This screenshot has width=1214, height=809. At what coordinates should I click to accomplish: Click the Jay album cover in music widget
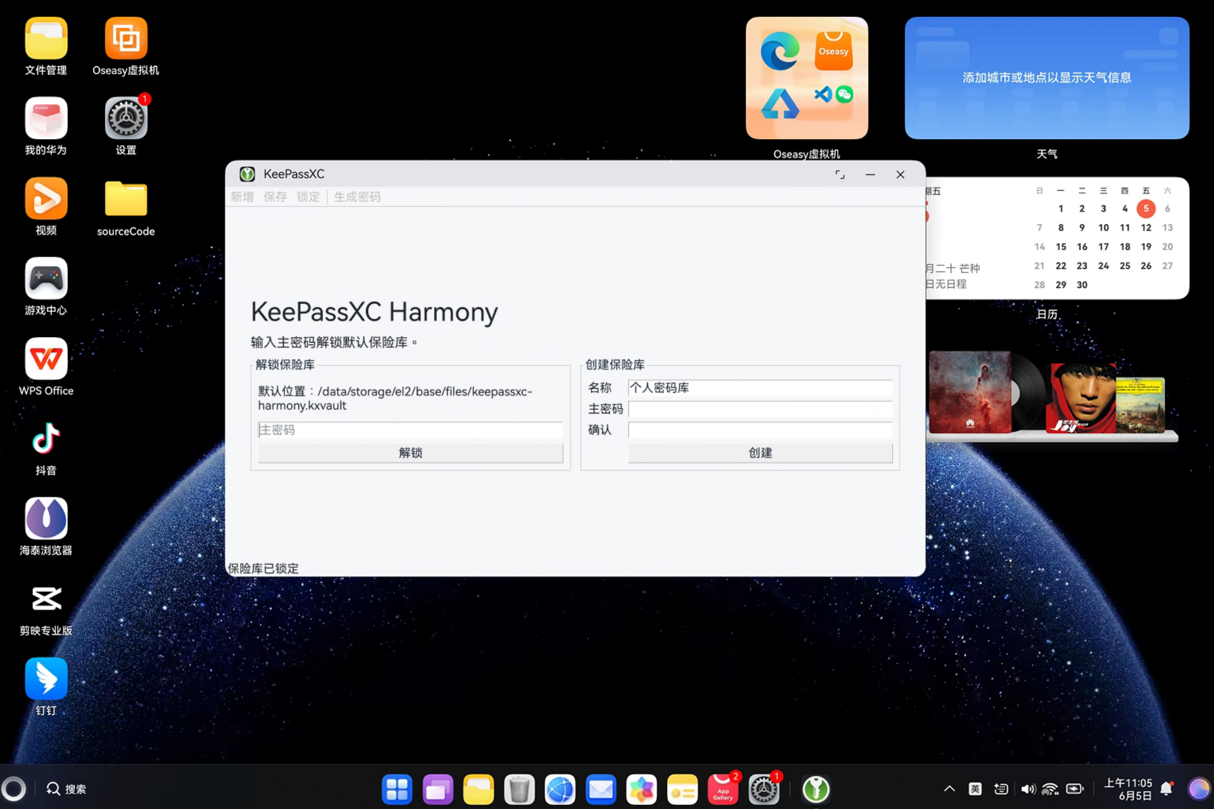(x=1081, y=398)
